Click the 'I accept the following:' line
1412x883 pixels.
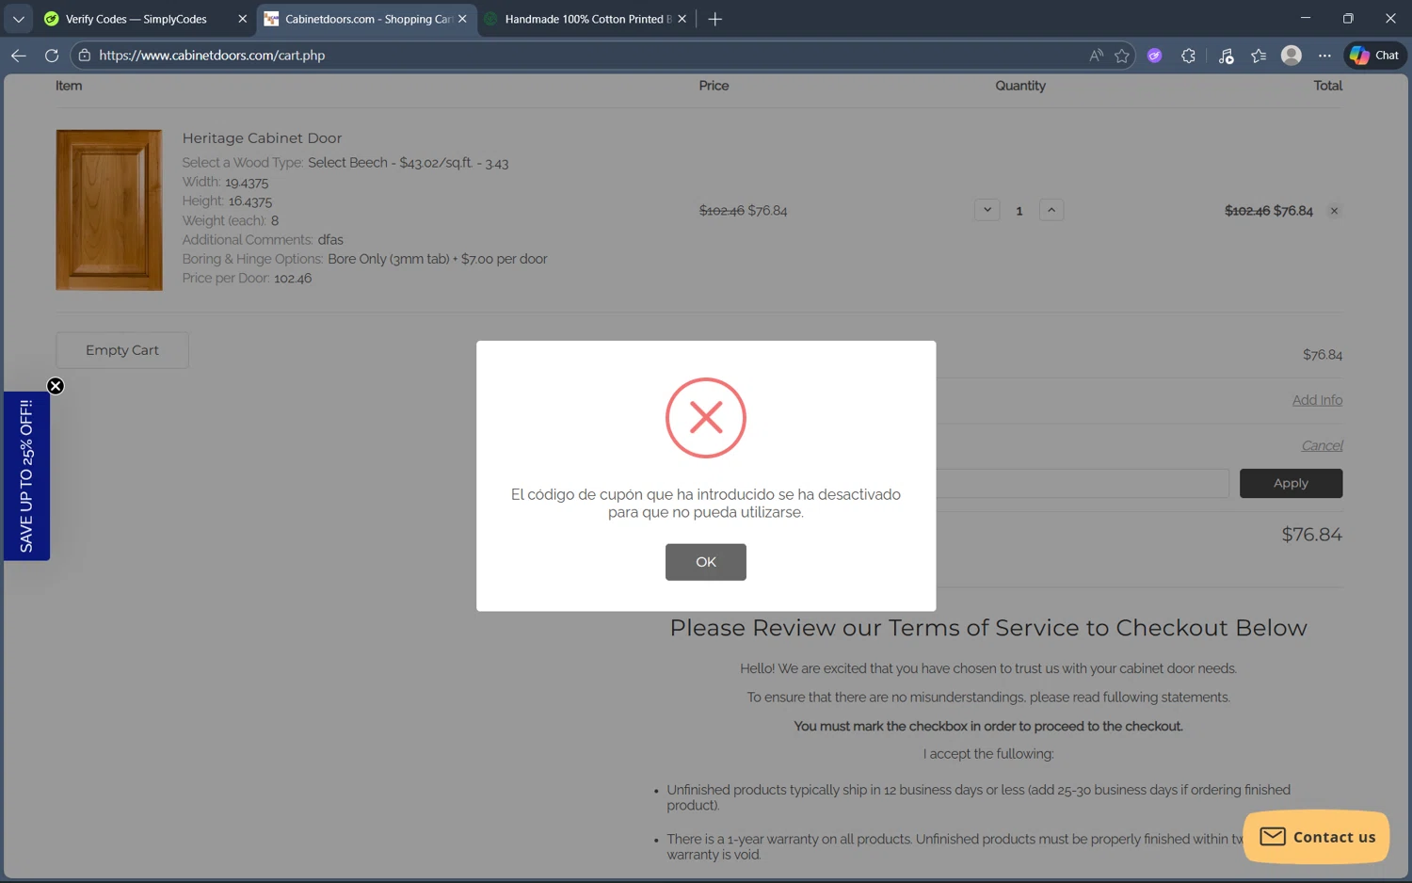tap(988, 754)
